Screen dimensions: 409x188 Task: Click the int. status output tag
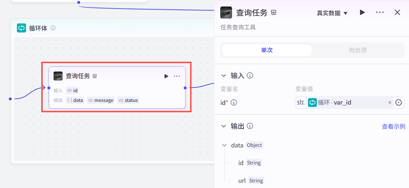pos(128,100)
